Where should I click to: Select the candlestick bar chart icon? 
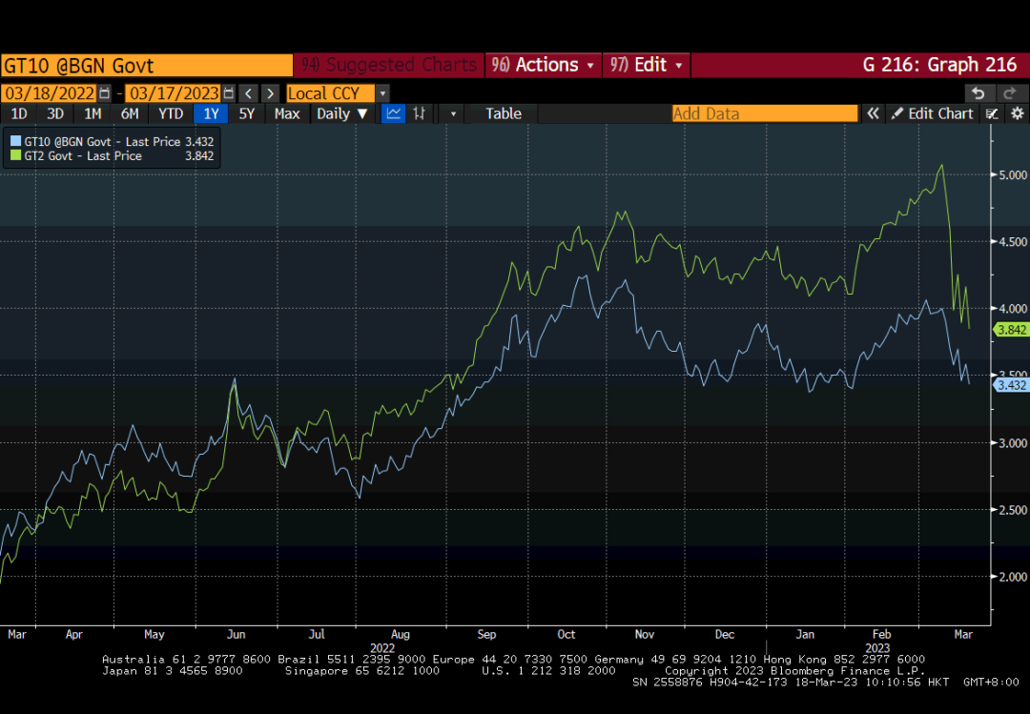420,113
